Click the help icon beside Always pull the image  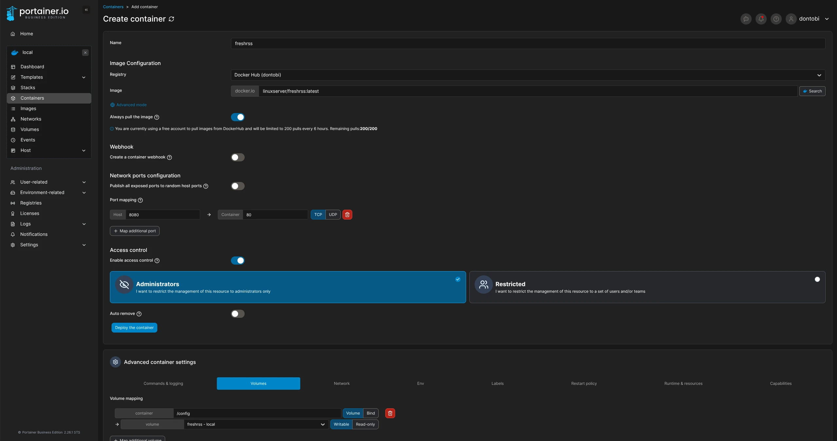click(x=157, y=117)
